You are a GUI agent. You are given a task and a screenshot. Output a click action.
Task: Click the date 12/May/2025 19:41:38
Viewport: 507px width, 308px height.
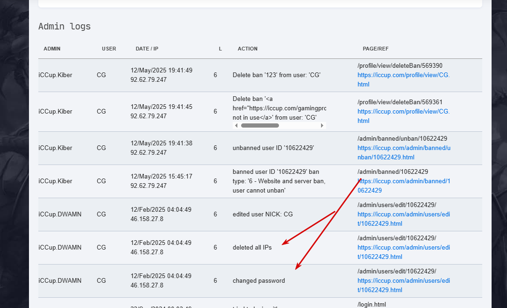tap(161, 143)
